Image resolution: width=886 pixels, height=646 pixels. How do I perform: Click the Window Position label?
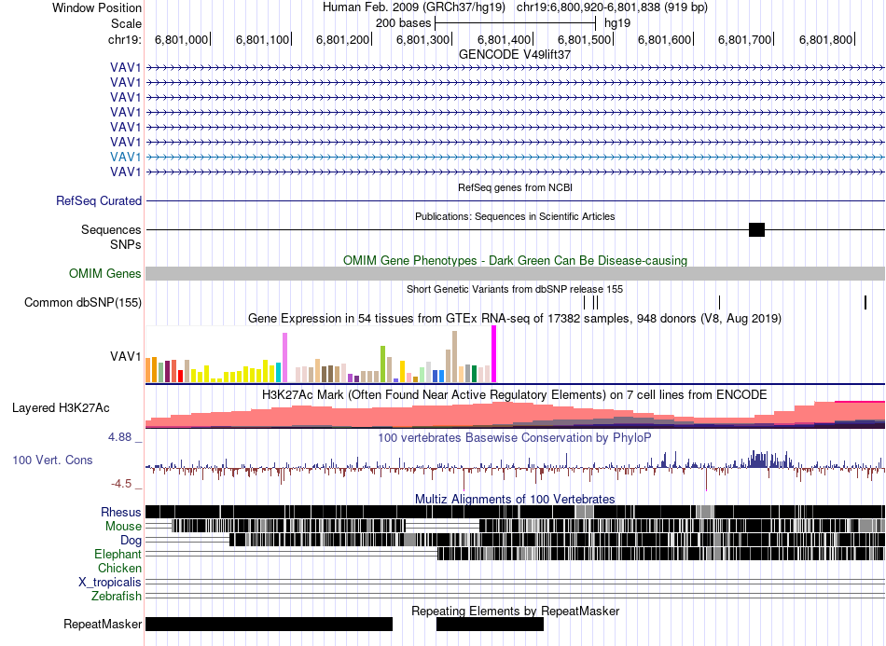[x=97, y=7]
